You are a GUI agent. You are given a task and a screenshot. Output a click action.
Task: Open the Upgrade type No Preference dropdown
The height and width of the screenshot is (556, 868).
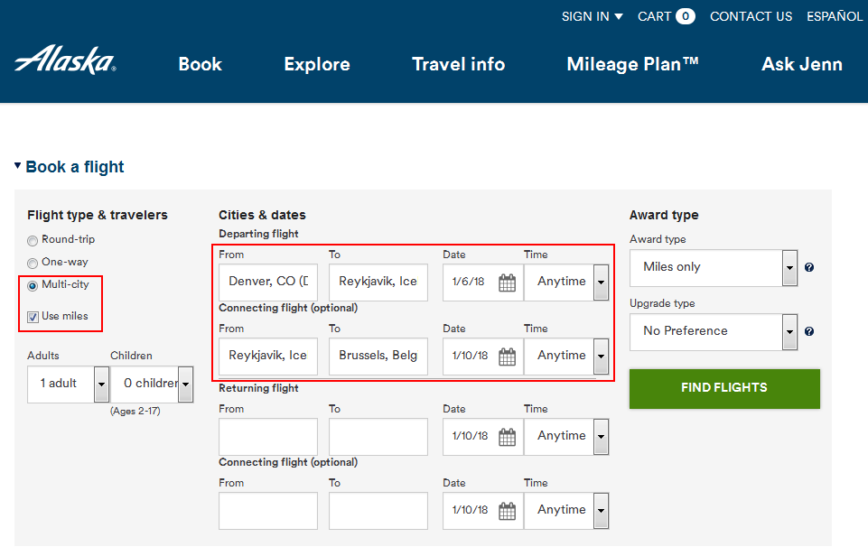(714, 332)
